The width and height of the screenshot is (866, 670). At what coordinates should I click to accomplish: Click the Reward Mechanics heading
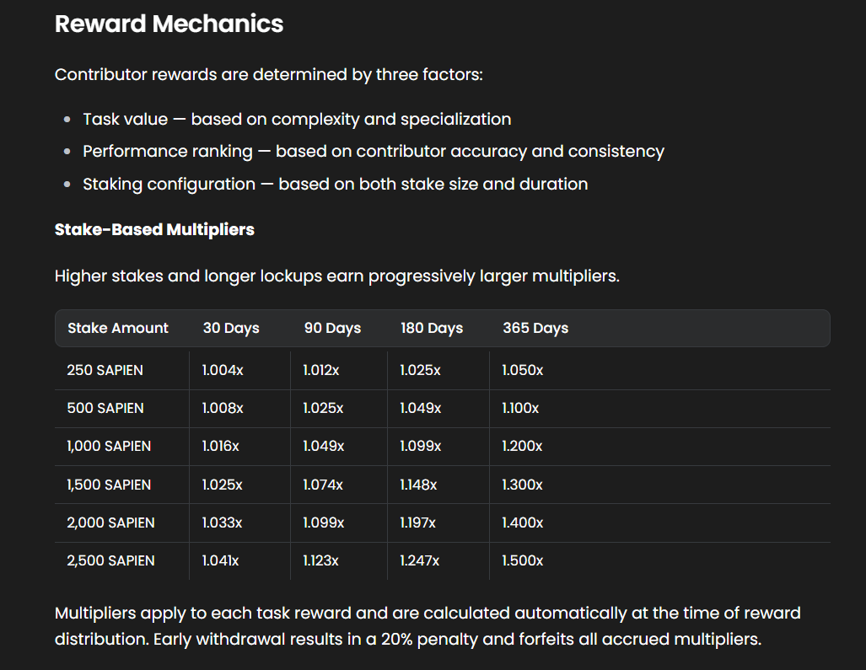[169, 24]
